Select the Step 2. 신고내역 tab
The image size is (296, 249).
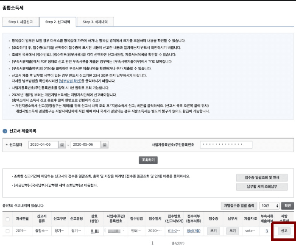tap(58, 22)
